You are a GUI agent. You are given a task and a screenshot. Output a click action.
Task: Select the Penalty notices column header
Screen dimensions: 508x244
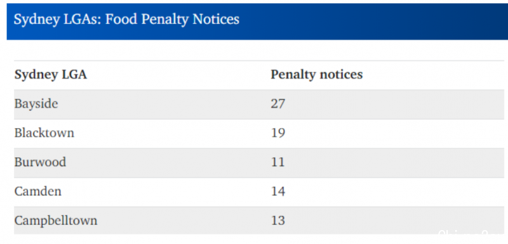(316, 75)
